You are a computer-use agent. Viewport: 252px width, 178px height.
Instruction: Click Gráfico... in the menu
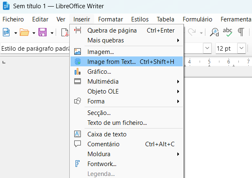point(99,72)
